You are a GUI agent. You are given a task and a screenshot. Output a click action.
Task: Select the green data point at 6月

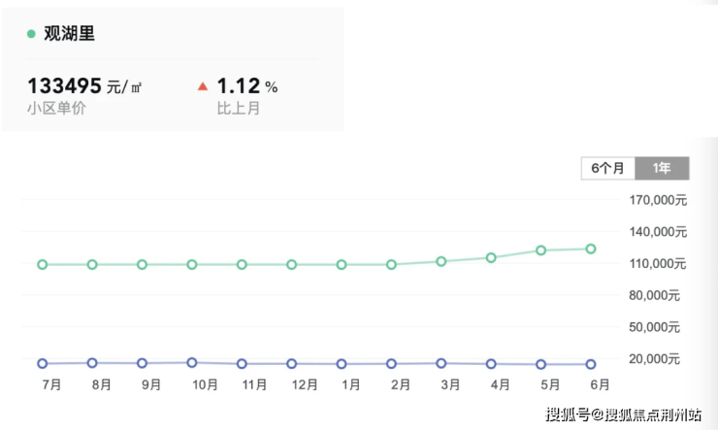(x=591, y=248)
